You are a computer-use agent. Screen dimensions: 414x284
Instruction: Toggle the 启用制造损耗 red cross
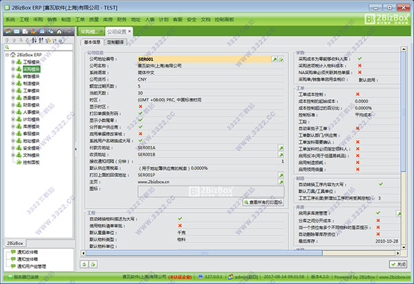(x=357, y=162)
